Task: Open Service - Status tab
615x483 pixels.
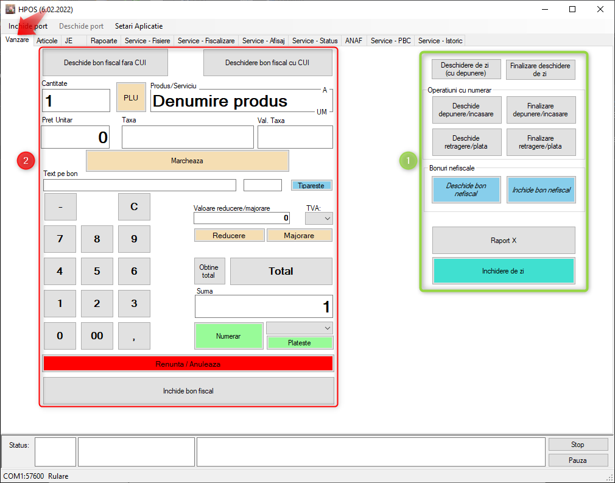Action: click(315, 41)
